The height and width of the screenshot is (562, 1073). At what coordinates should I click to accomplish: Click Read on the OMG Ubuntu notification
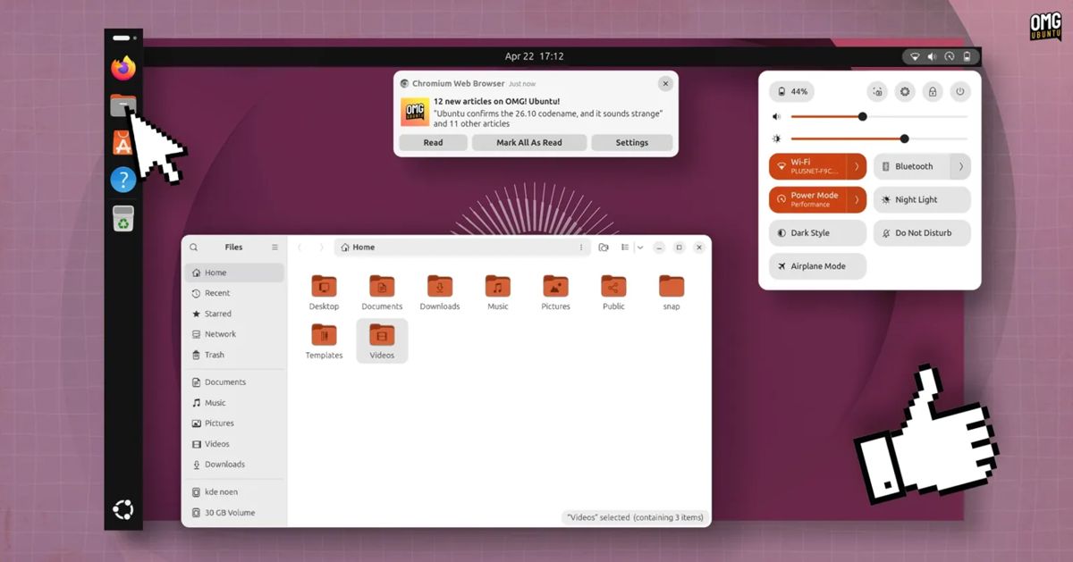[x=433, y=142]
